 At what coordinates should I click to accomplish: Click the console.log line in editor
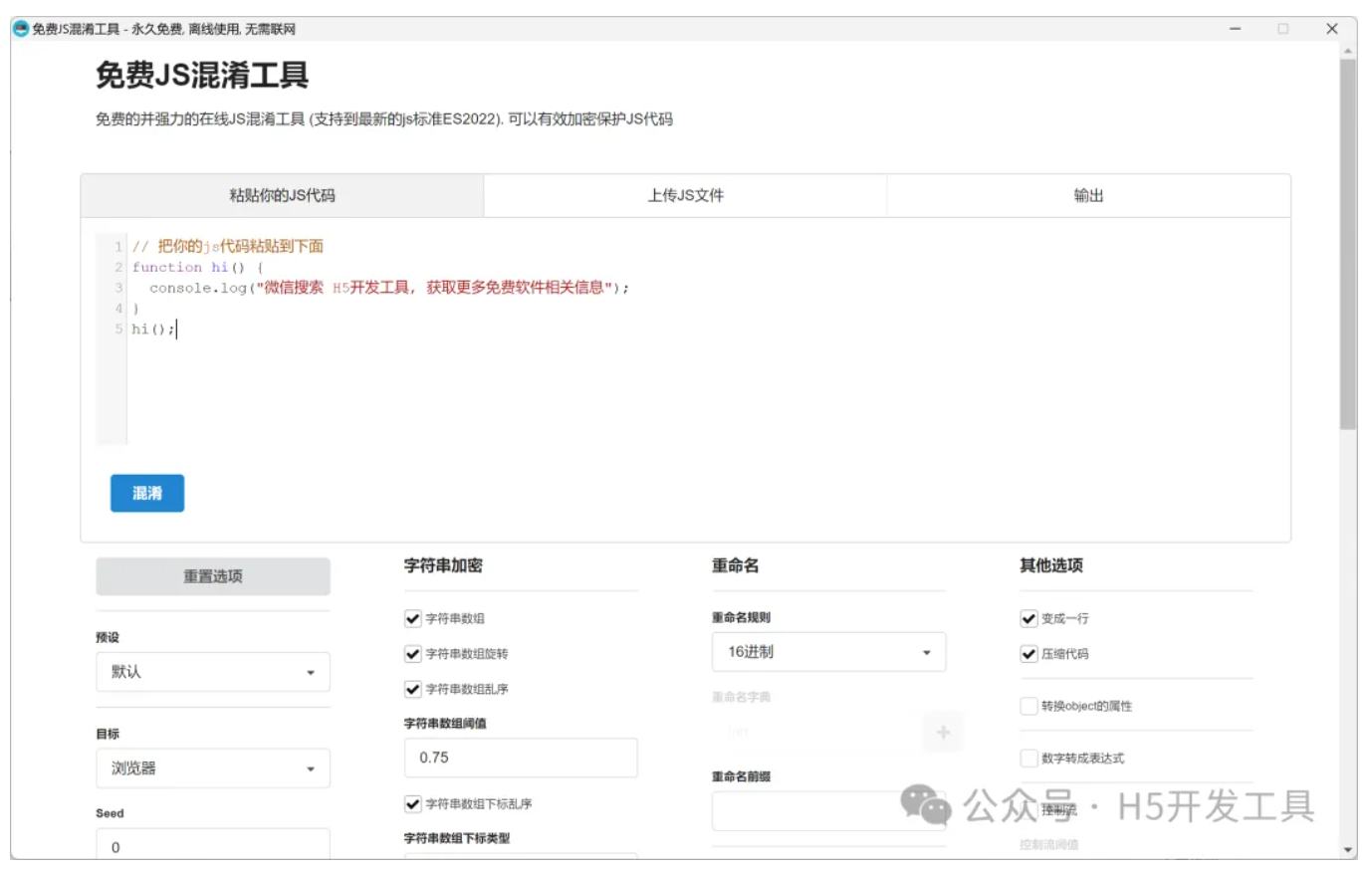point(389,288)
